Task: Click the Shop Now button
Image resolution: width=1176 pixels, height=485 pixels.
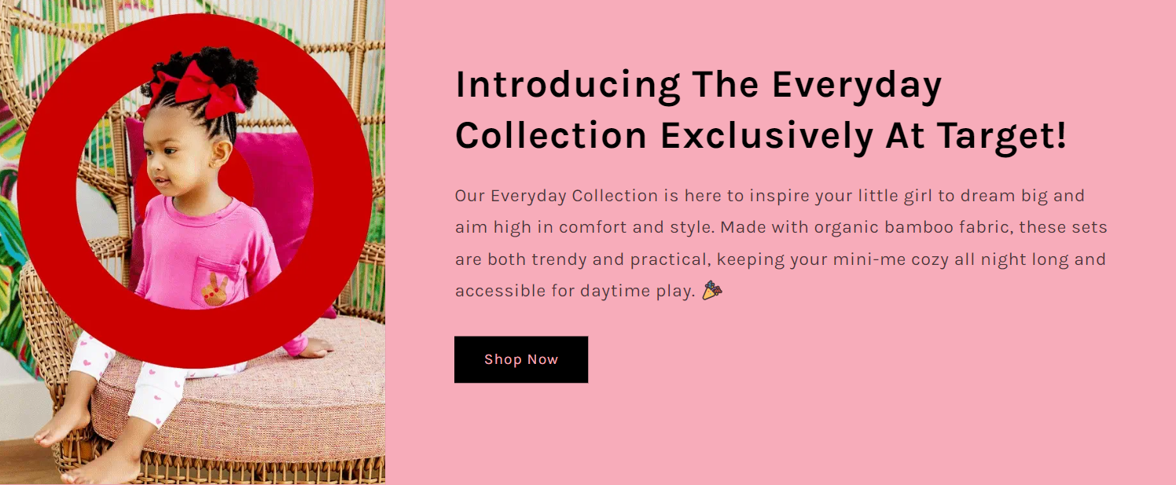Action: point(521,359)
